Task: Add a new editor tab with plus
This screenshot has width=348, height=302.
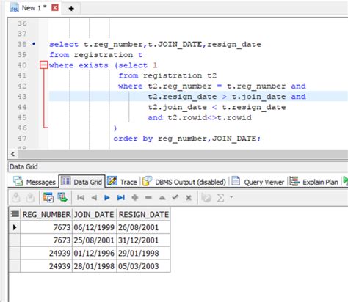Action: coord(71,9)
